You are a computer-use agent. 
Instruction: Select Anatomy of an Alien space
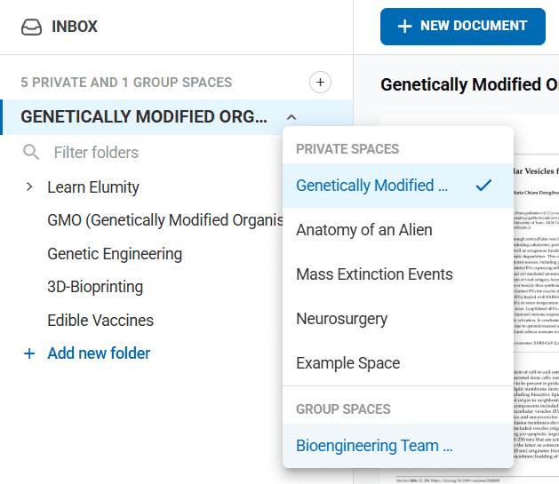coord(364,230)
